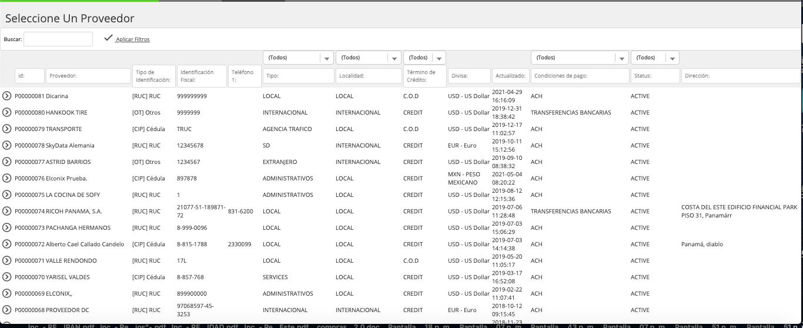Select the arrow icon for YARISEL VALDES
This screenshot has width=803, height=328.
[x=6, y=277]
